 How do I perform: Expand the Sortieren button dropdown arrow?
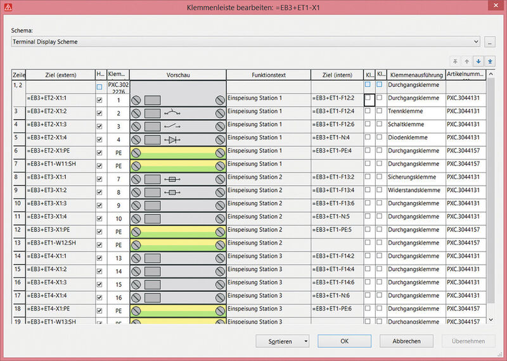coord(305,341)
